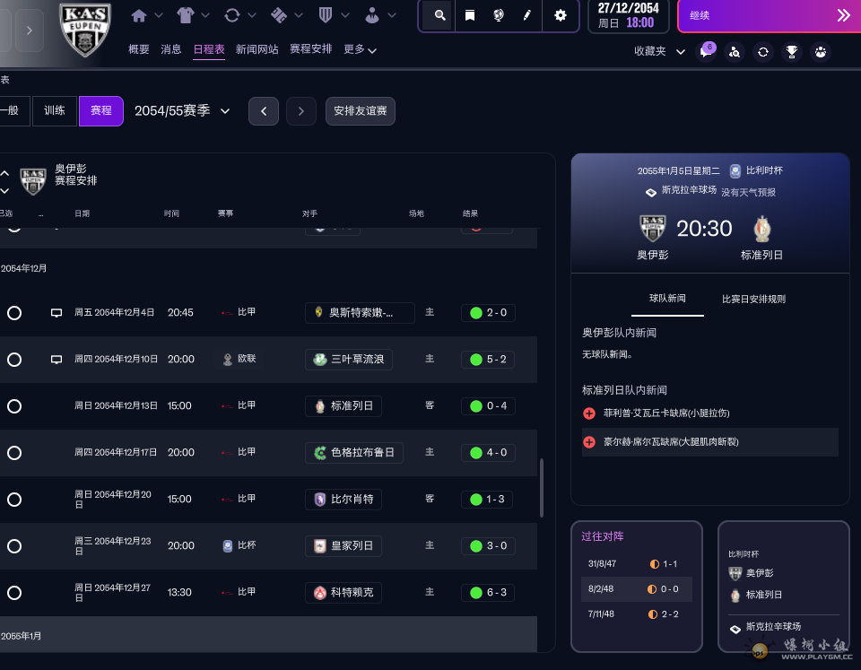Open the world globe screen
Image resolution: width=861 pixels, height=670 pixels.
(499, 15)
